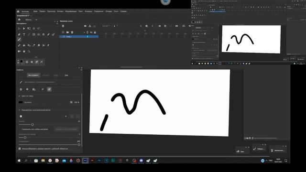Select the Hand tool

(24, 52)
